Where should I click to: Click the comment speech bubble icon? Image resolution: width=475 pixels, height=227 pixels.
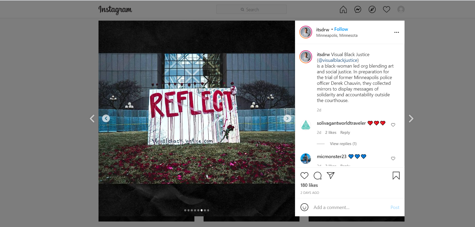coord(318,176)
